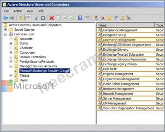Select the Exchange Servers group
Screen dimensions: 165x132
pos(116,50)
